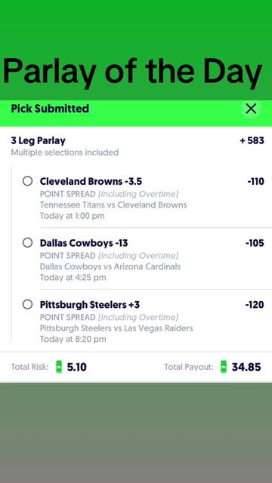Open Dallas Cowboys vs Arizona Cardinals matchup

point(110,266)
